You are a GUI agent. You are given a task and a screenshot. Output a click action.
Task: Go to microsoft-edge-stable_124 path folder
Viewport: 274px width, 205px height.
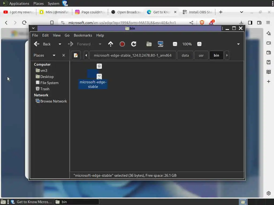coord(133,55)
